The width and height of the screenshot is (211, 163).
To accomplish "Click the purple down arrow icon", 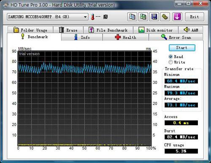I will 177,17.
